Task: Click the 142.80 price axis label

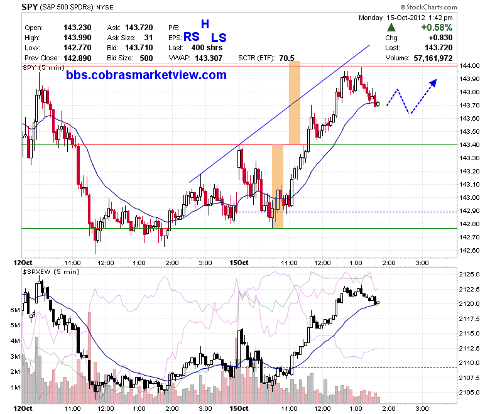Action: (469, 224)
